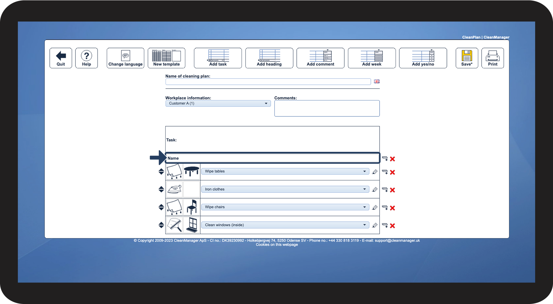Focus the Name of cleaning plan field
This screenshot has width=553, height=304.
click(x=268, y=82)
